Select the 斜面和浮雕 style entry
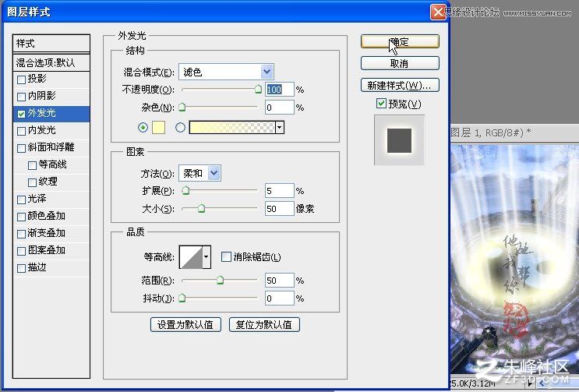Screen dimensions: 579x392 click(x=51, y=147)
